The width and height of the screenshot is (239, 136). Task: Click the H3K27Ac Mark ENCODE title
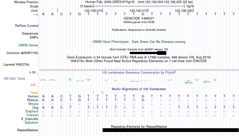coord(139,61)
